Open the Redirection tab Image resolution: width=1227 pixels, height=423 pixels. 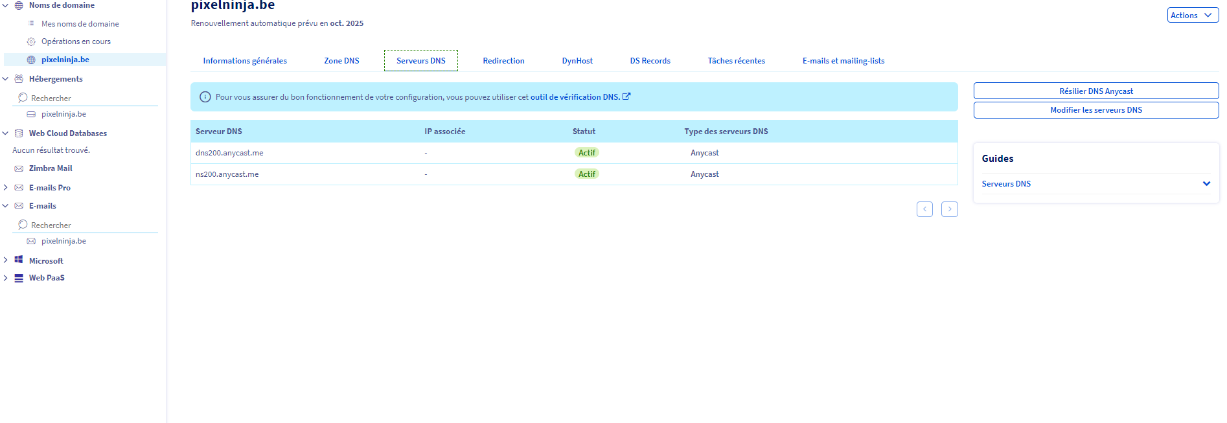pyautogui.click(x=503, y=61)
